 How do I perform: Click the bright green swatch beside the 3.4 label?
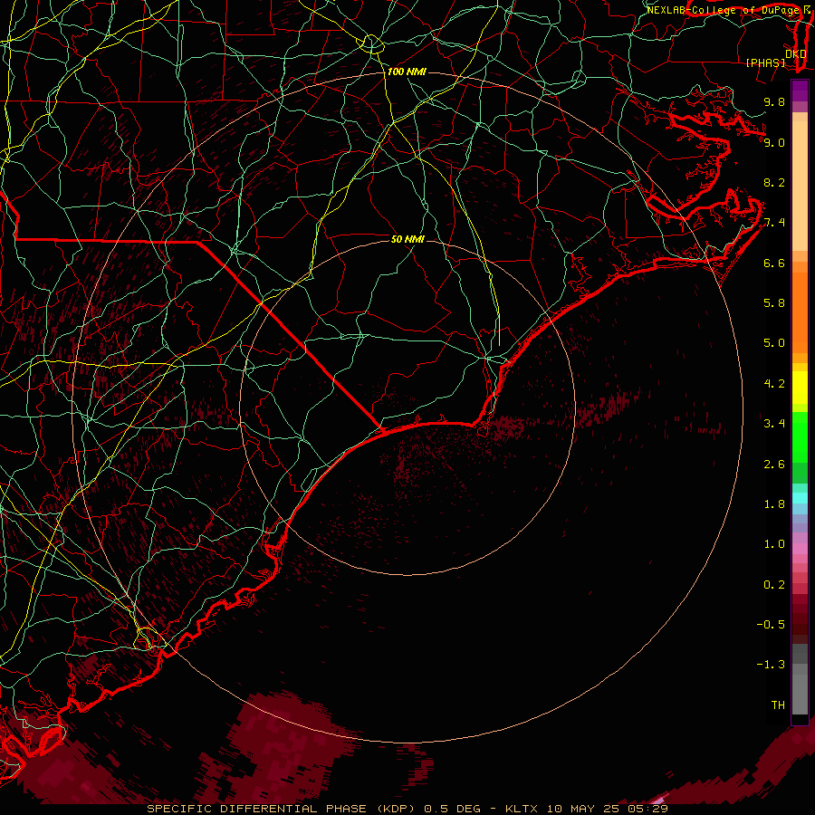coord(800,436)
